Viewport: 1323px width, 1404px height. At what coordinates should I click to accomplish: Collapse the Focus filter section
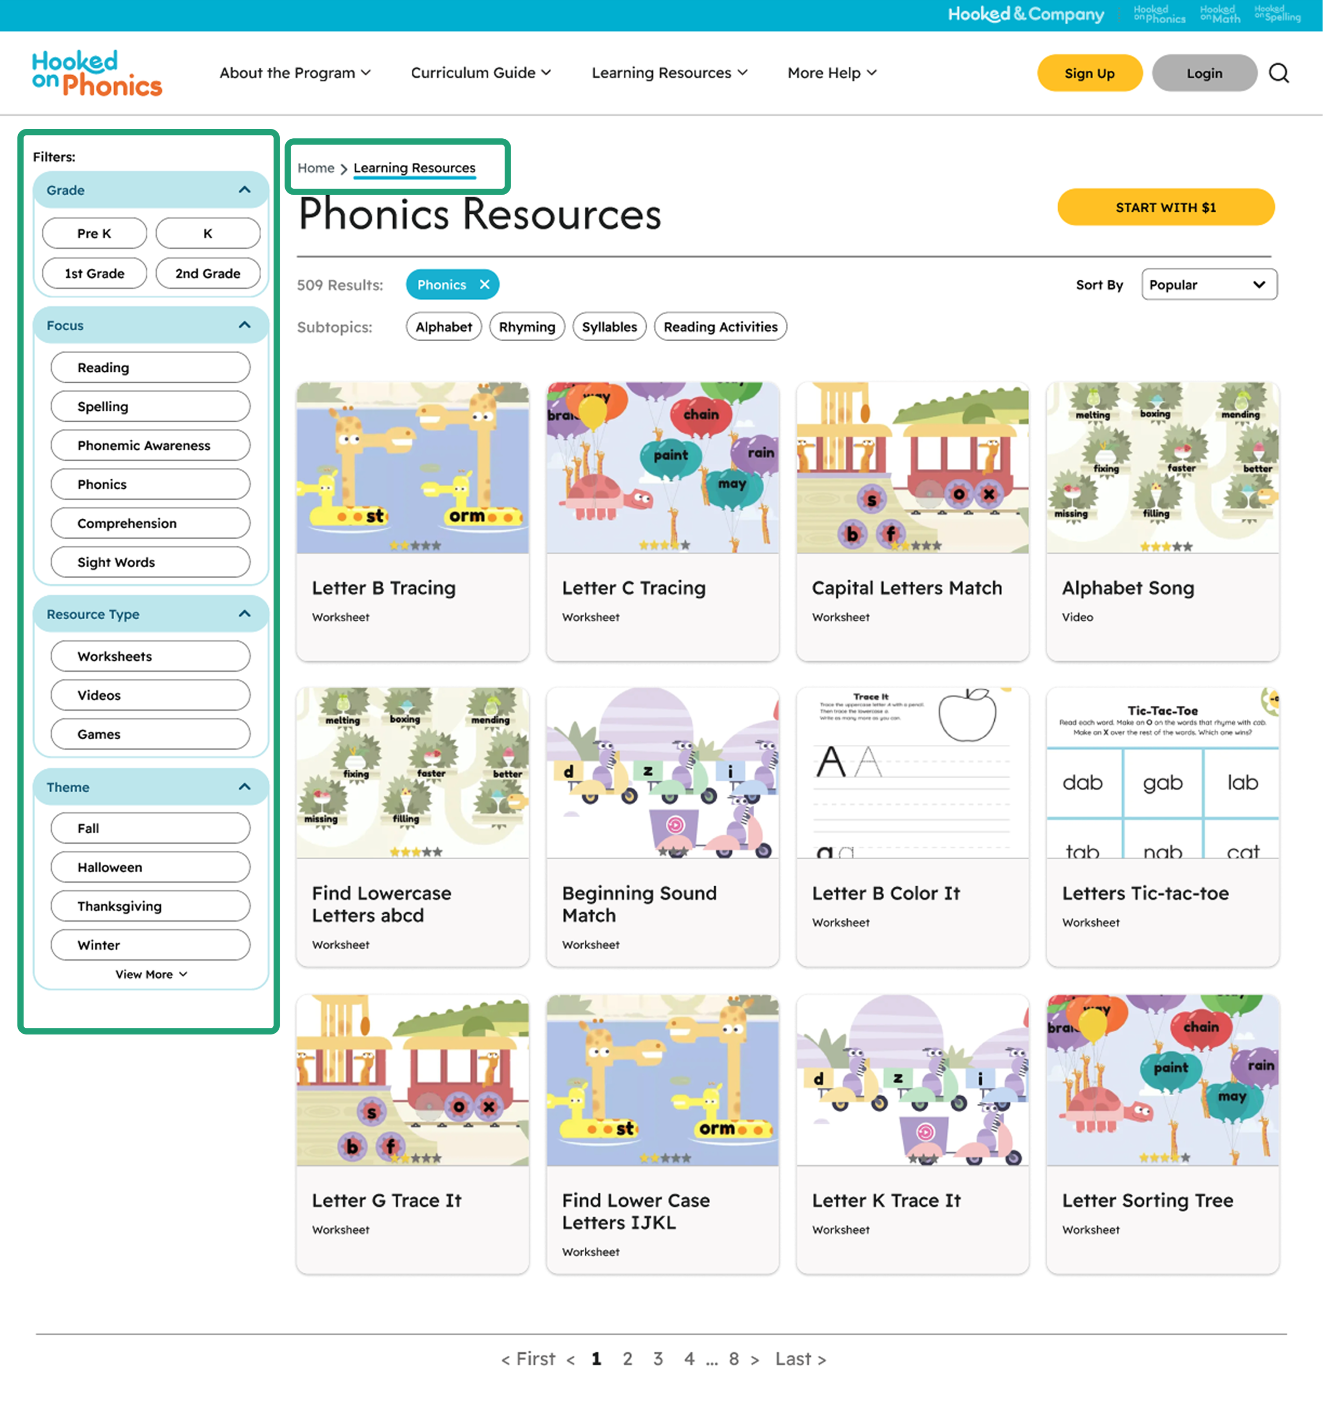pyautogui.click(x=245, y=326)
